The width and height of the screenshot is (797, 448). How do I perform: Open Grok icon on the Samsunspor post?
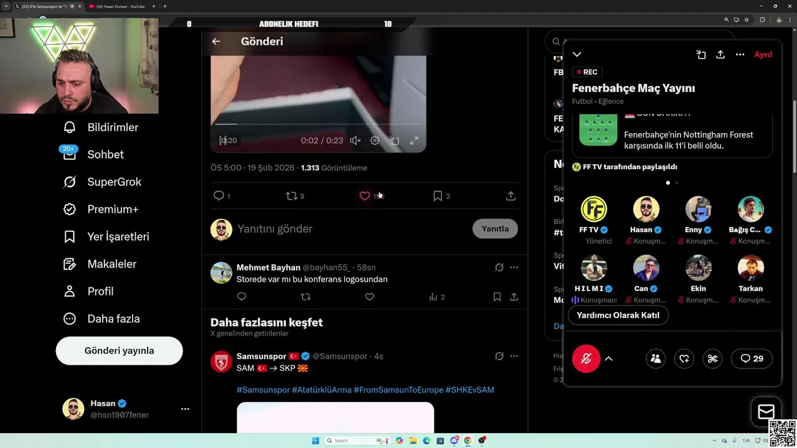499,357
